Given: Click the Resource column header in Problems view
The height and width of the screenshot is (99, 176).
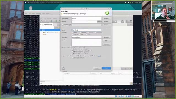Looking at the screenshot, I should click(95, 73).
